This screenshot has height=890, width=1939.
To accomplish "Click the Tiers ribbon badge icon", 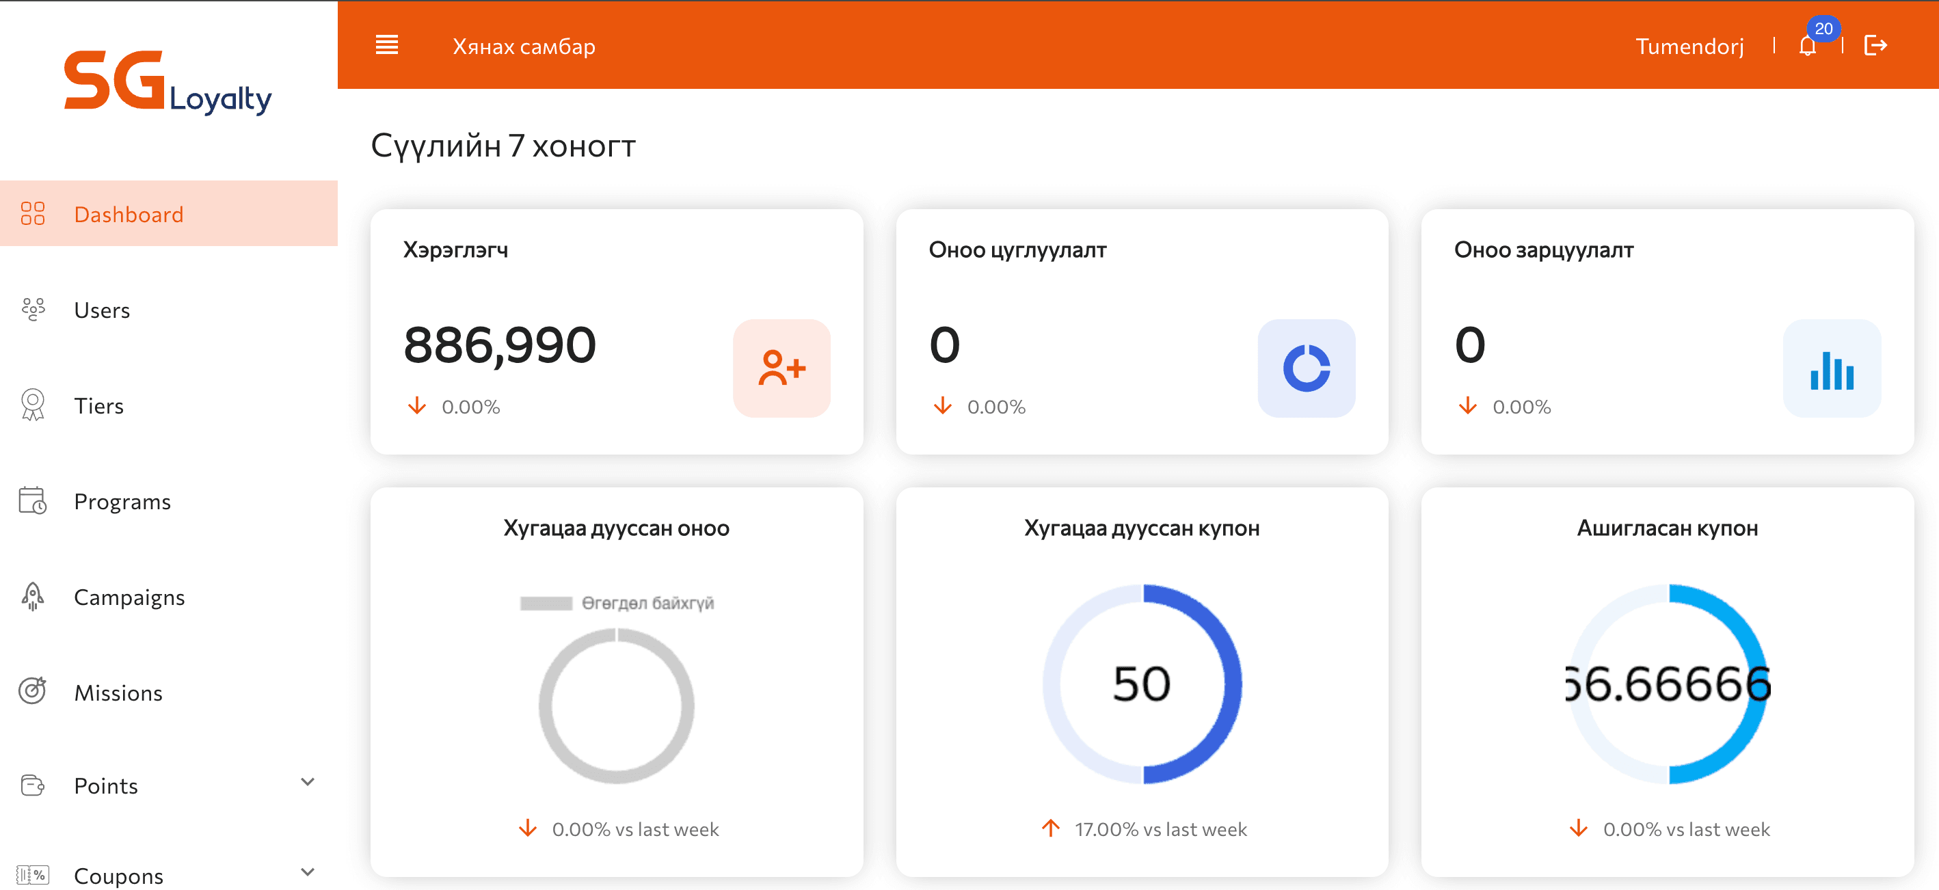I will click(x=32, y=405).
